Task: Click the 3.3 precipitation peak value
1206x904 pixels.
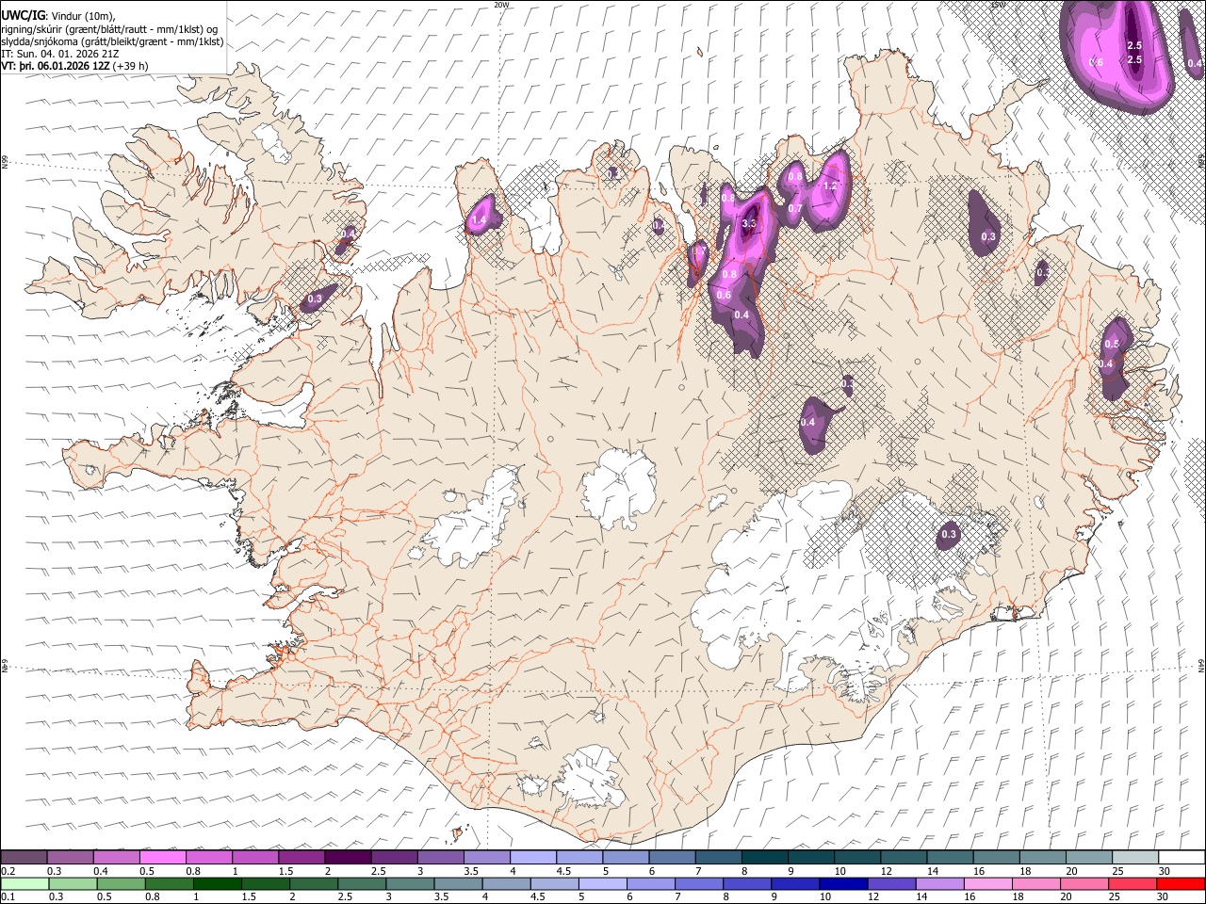Action: tap(749, 224)
